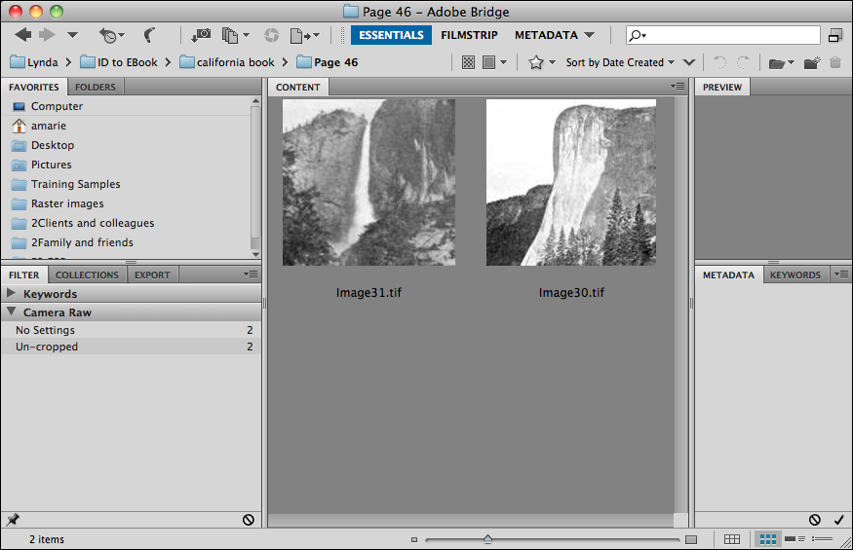Open the Output menu icon
853x550 pixels.
[304, 36]
